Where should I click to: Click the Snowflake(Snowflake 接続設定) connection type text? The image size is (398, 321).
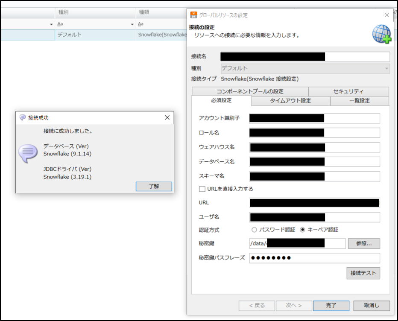pyautogui.click(x=260, y=79)
